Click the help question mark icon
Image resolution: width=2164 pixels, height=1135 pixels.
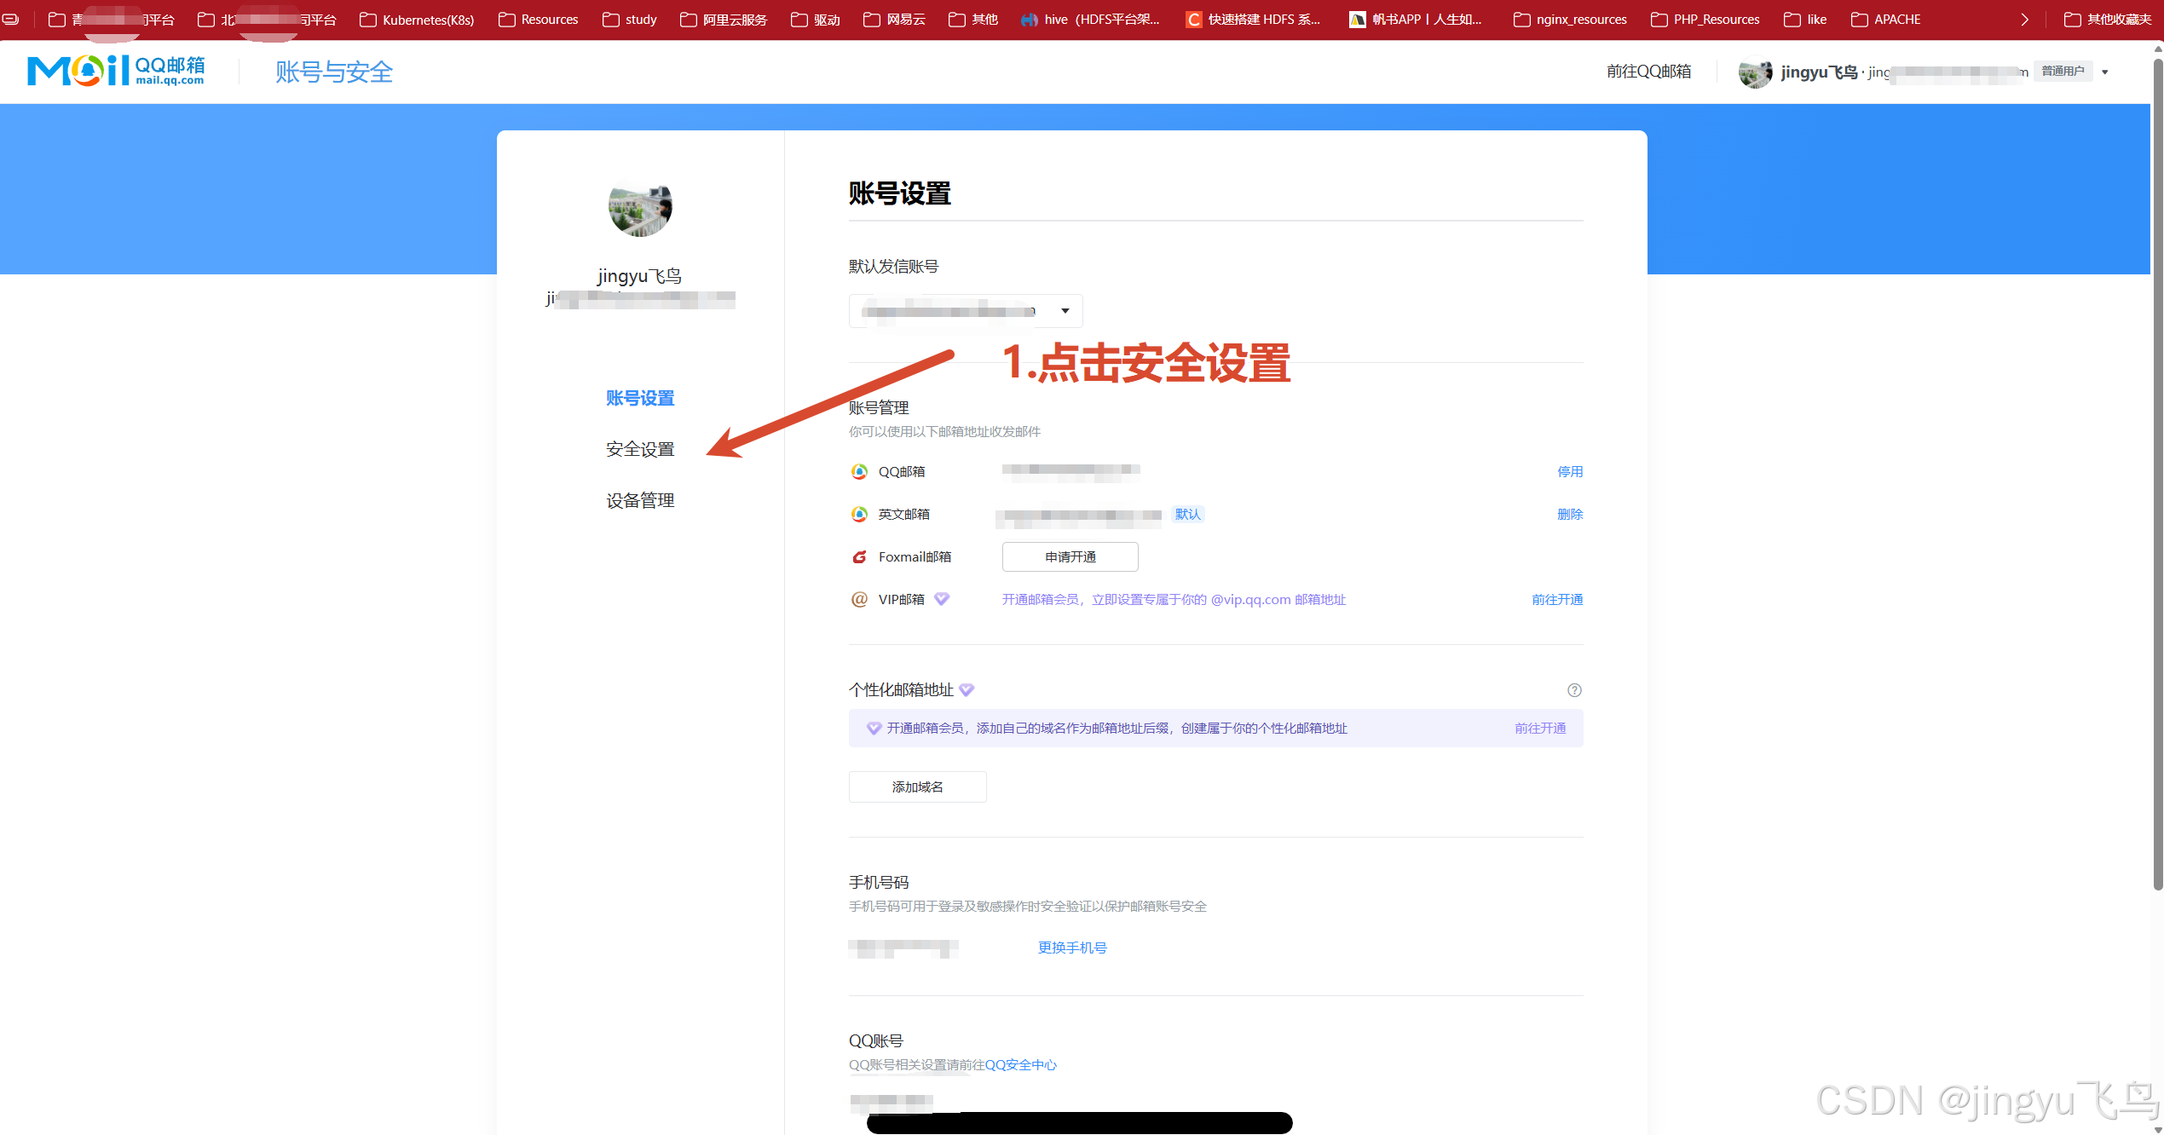pos(1574,690)
